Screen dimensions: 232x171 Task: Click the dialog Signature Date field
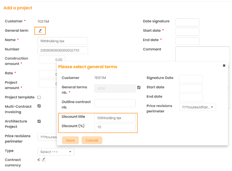[x=191, y=79]
